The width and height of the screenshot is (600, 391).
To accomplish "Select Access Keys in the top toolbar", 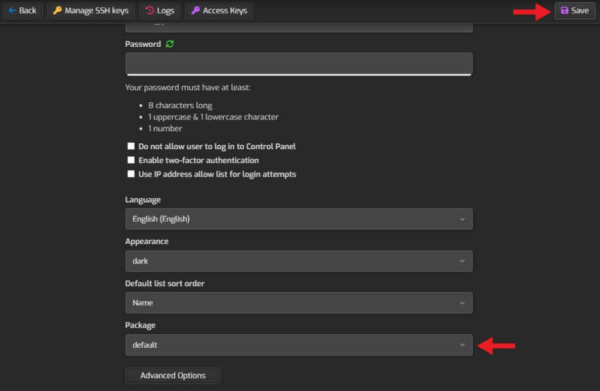I will [x=219, y=10].
